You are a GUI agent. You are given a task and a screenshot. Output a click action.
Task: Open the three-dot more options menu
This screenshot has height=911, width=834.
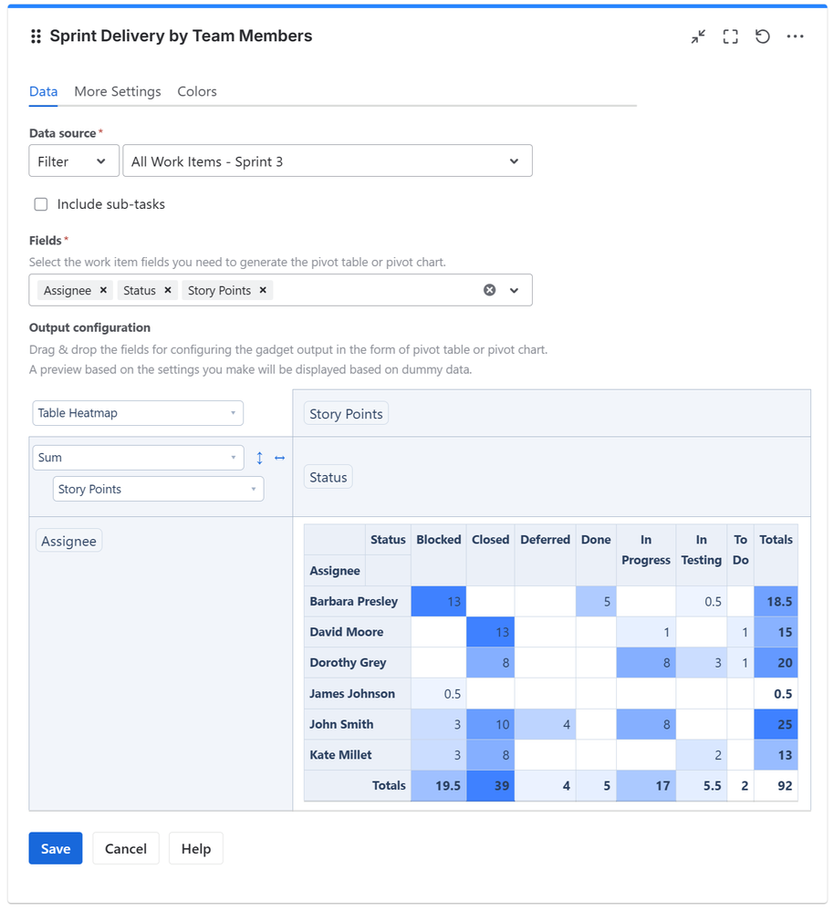pyautogui.click(x=795, y=36)
